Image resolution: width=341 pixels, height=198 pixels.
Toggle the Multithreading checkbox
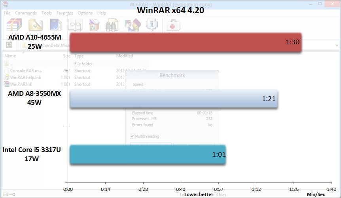point(132,136)
